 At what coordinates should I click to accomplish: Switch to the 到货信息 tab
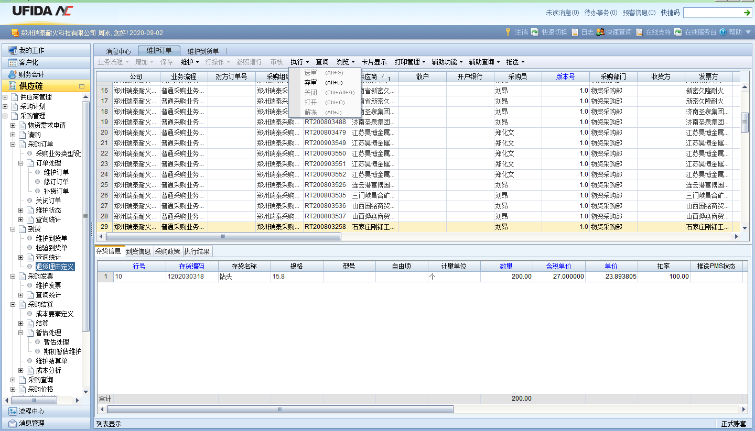(x=138, y=251)
